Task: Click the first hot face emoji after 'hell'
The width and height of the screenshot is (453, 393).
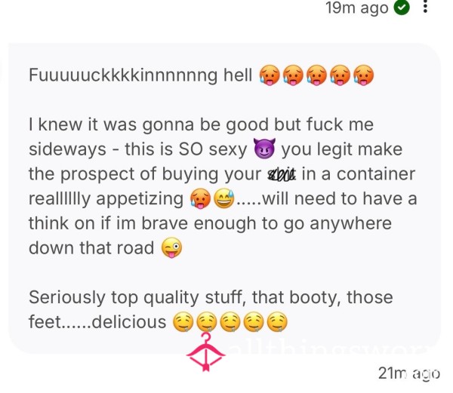Action: tap(270, 75)
